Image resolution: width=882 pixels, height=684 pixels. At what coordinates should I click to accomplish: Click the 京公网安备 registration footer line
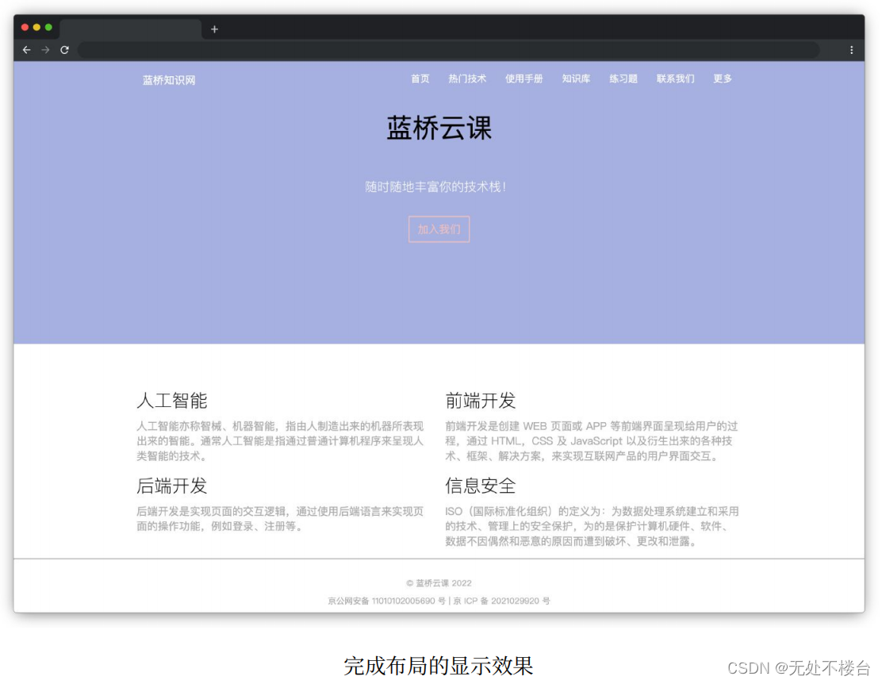click(x=439, y=601)
